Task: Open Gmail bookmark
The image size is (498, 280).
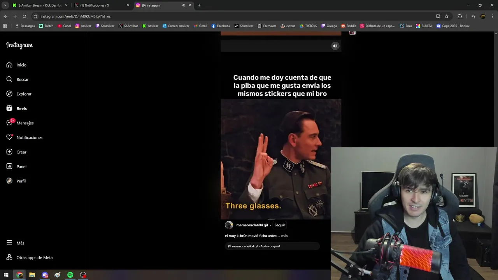Action: 200,26
